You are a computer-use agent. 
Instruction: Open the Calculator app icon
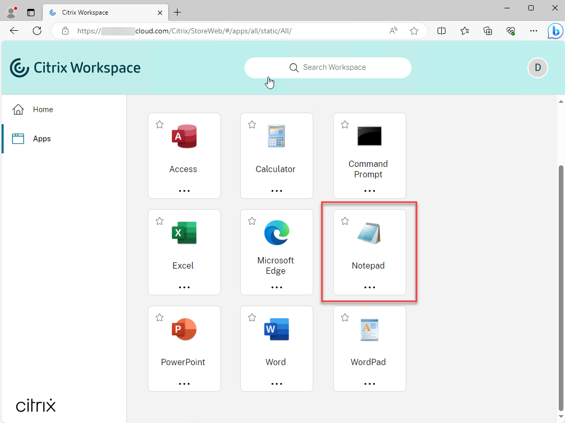[276, 137]
